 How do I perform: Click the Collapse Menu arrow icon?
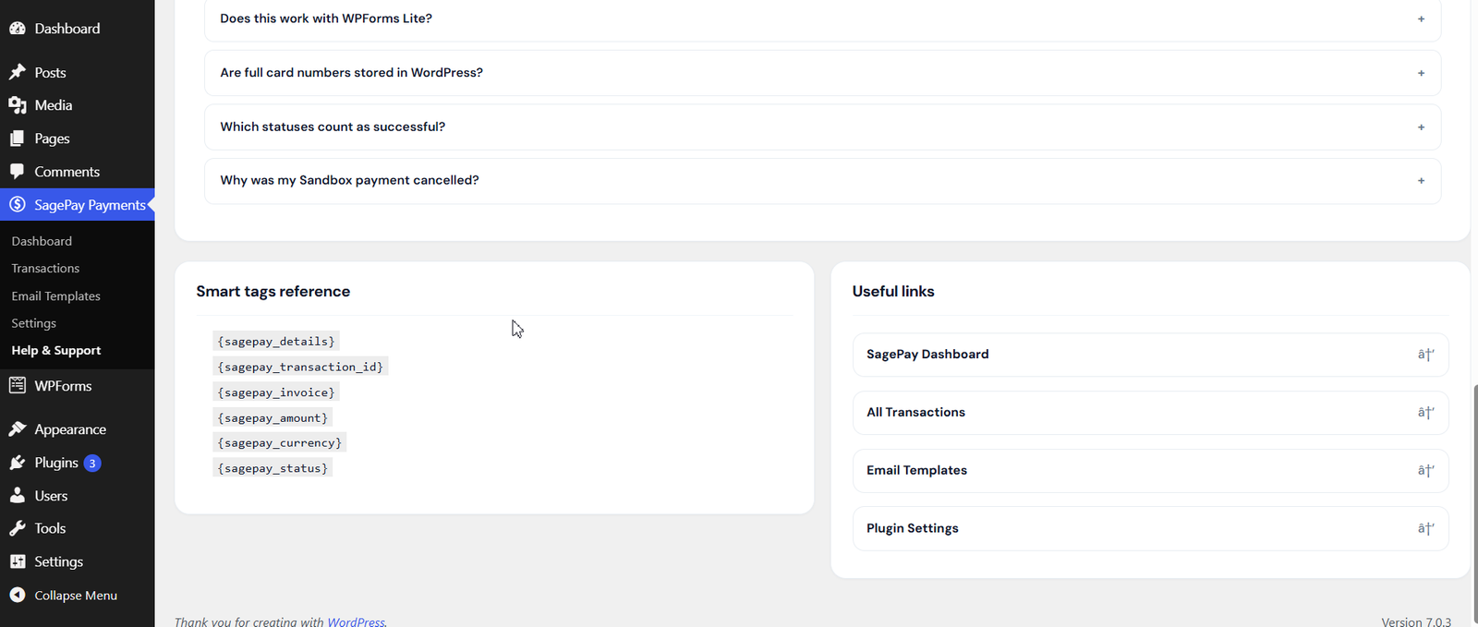click(18, 595)
